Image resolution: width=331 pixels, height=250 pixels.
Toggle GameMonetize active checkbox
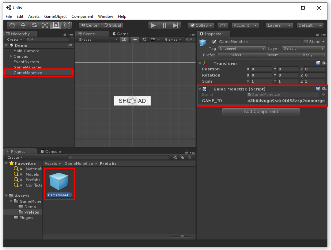tap(214, 42)
